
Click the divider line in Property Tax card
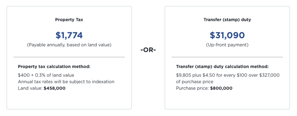tap(69, 57)
